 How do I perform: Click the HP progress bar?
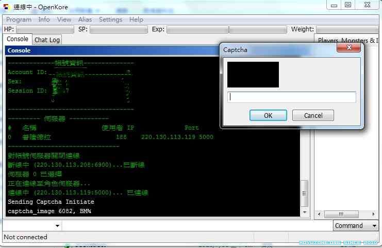[45, 29]
